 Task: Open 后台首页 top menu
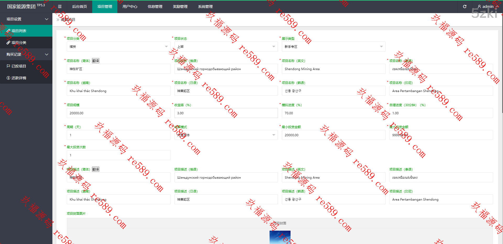(80, 7)
